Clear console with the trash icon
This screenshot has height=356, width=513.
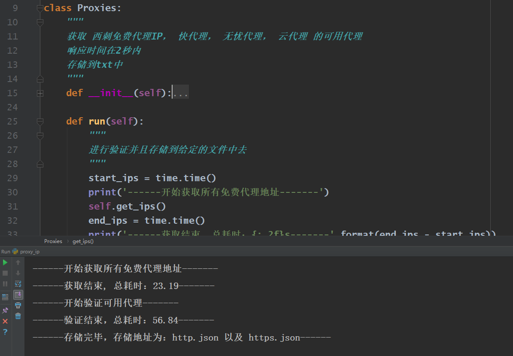[18, 316]
